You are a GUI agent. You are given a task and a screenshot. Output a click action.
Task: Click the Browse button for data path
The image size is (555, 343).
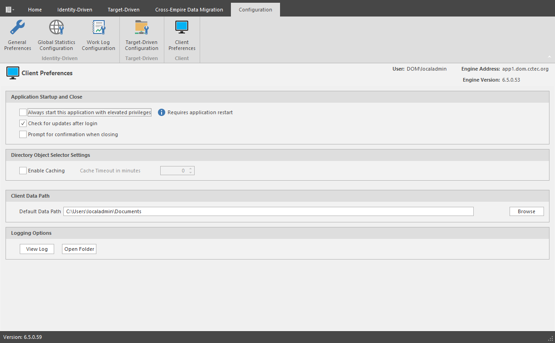click(x=527, y=211)
